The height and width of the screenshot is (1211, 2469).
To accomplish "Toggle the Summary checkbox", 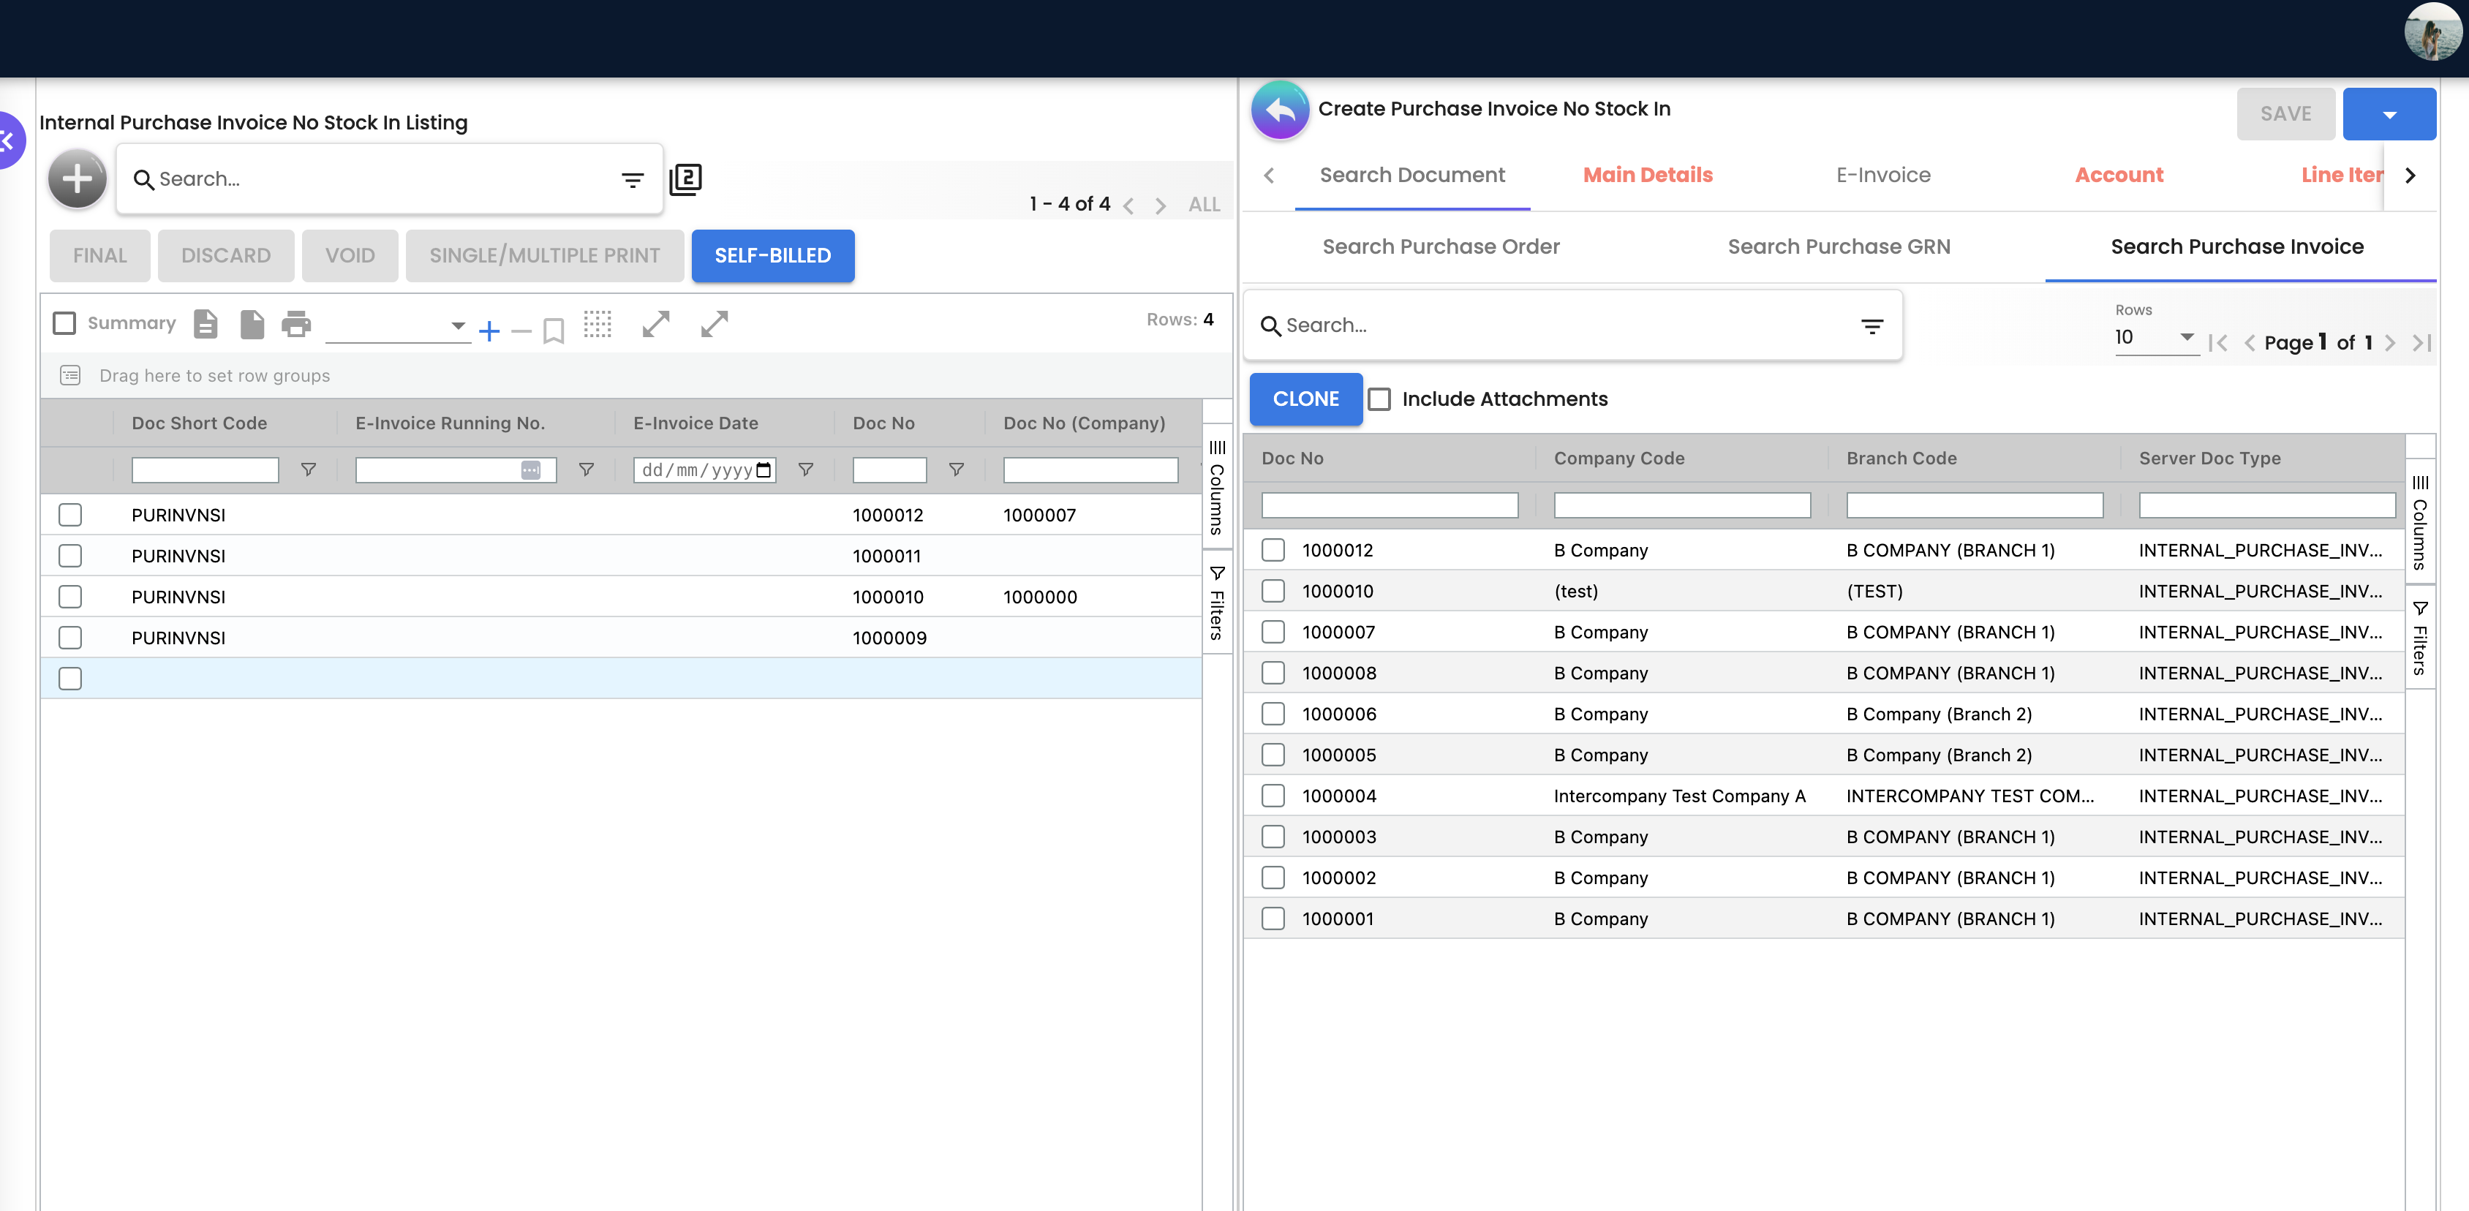I will coord(64,323).
